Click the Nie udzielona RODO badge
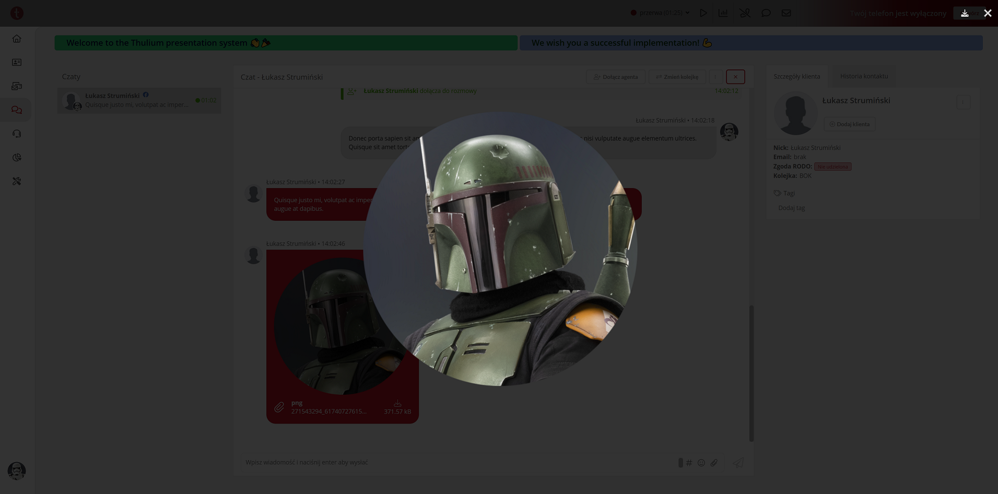Viewport: 998px width, 494px height. click(x=832, y=167)
